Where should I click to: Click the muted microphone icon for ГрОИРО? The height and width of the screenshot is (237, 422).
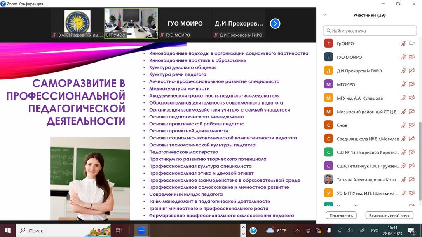[404, 44]
